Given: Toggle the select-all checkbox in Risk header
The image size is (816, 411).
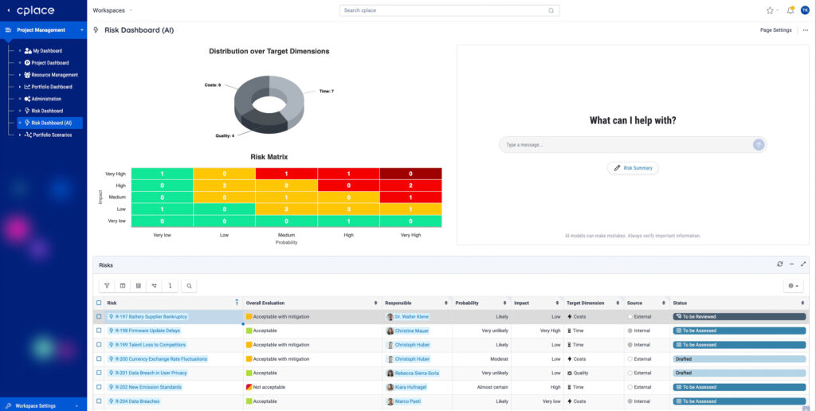Looking at the screenshot, I should [99, 303].
